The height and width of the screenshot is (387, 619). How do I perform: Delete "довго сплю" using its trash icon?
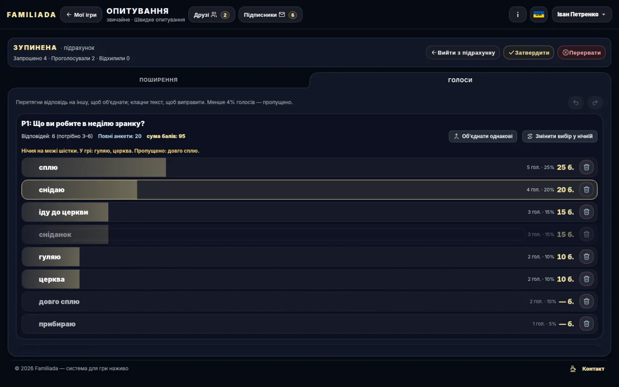(x=586, y=301)
